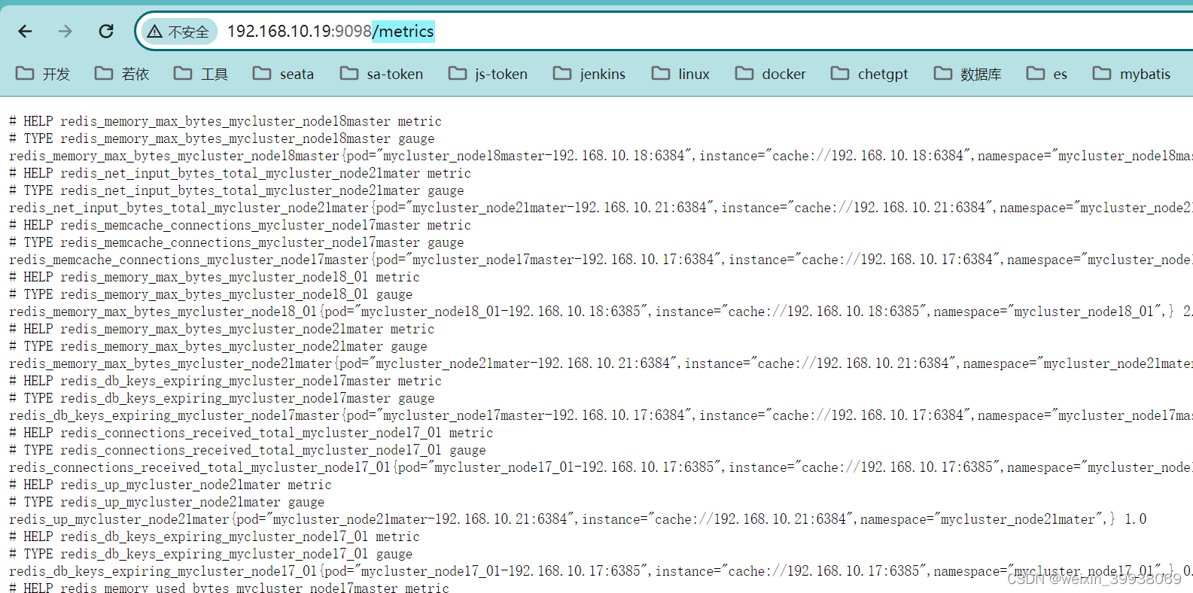Click the redis_memcache_connections_mycluster_node17master{pod=...} sample line
This screenshot has height=593, width=1193.
601,260
